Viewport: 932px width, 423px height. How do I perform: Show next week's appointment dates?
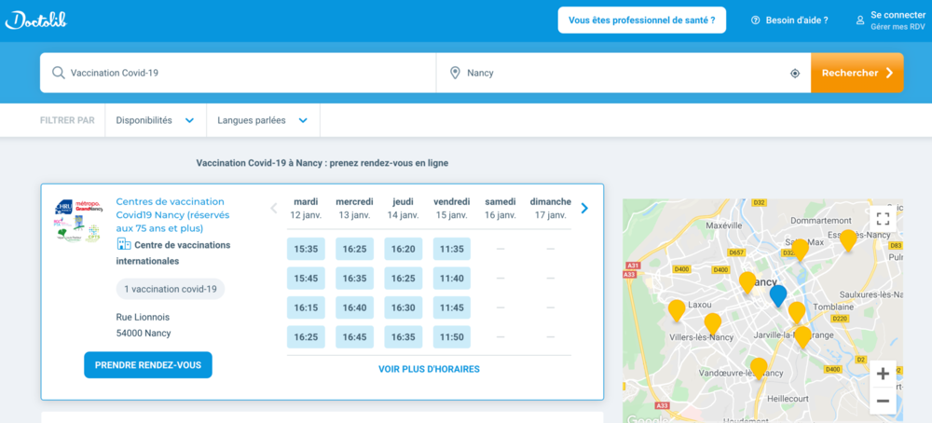[584, 208]
